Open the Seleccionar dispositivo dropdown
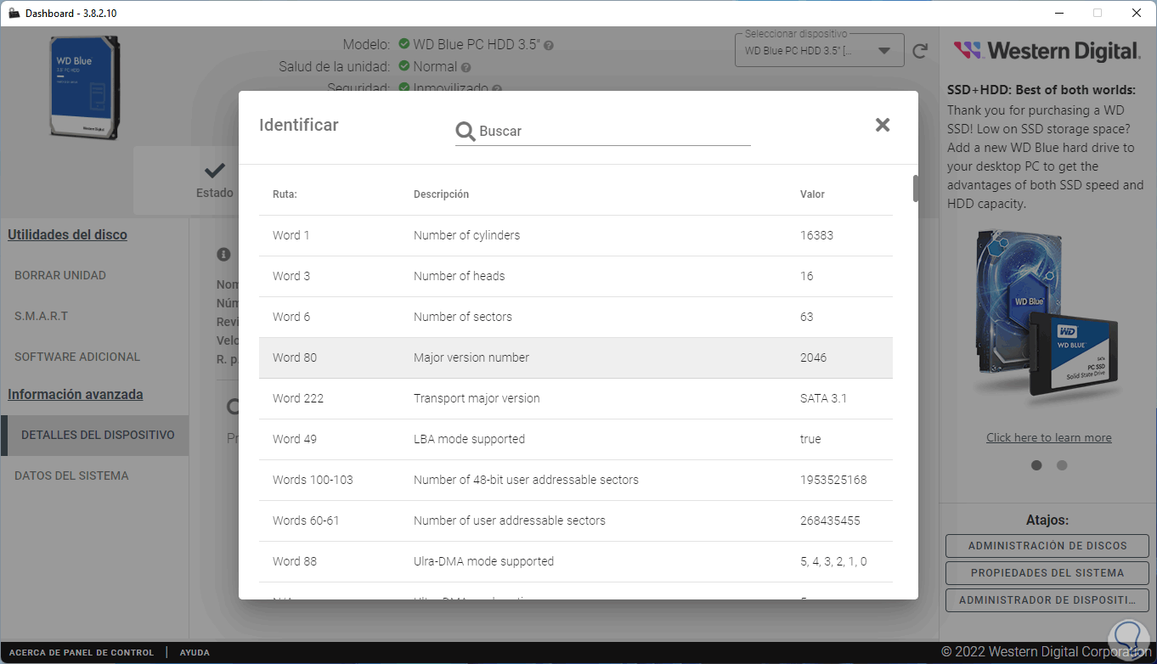Viewport: 1157px width, 664px height. click(x=885, y=50)
